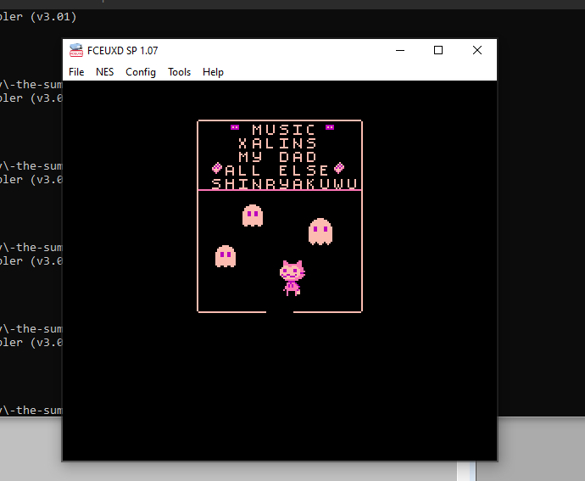This screenshot has width=585, height=481.
Task: Click the pink diamond right of ALL ELSE
Action: (339, 168)
